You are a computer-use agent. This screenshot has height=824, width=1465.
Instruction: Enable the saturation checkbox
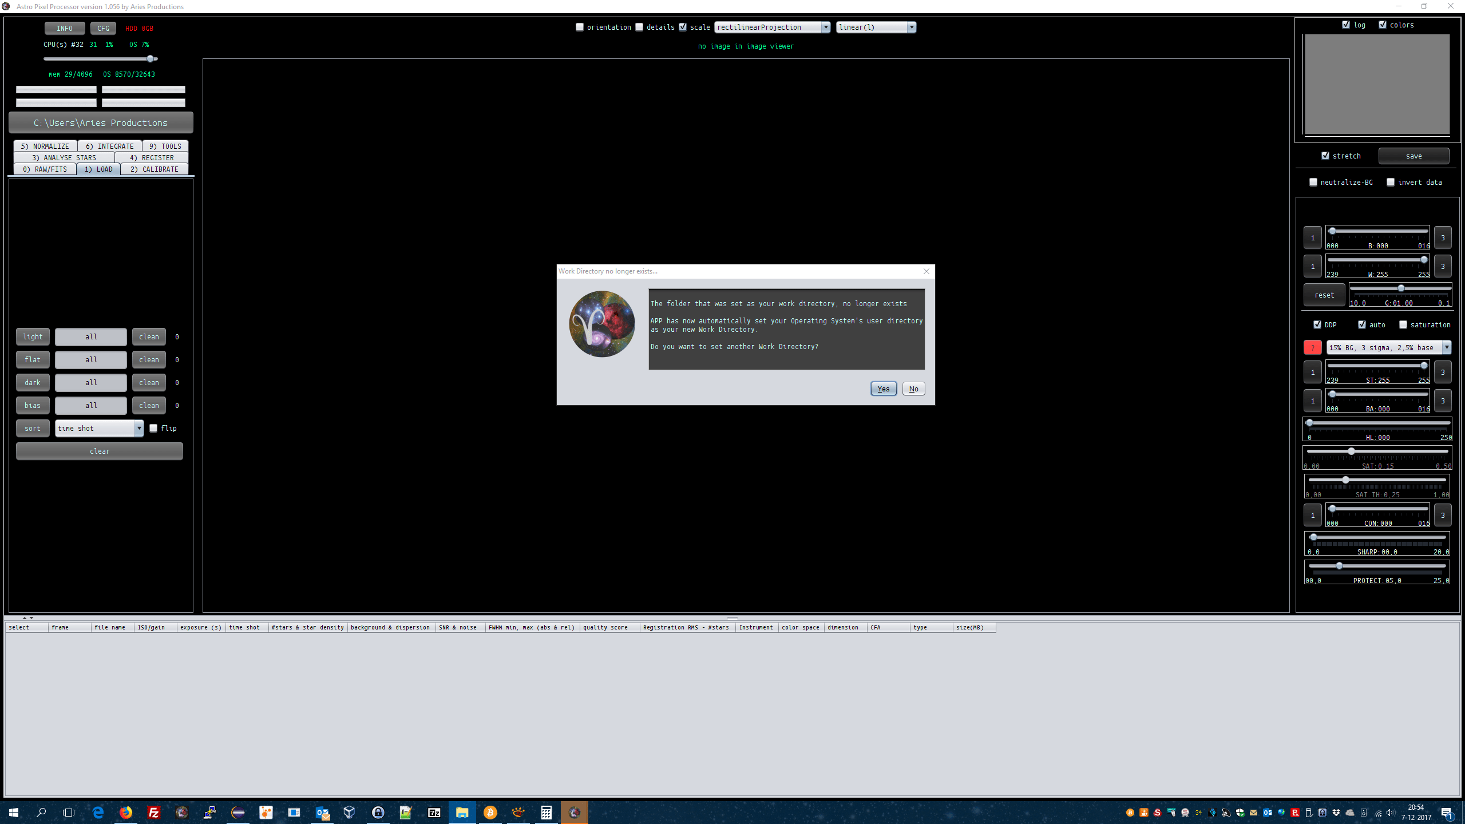click(x=1403, y=324)
